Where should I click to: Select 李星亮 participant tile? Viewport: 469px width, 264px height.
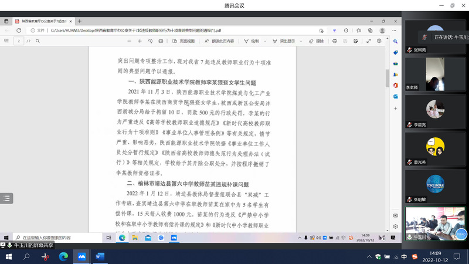[435, 111]
